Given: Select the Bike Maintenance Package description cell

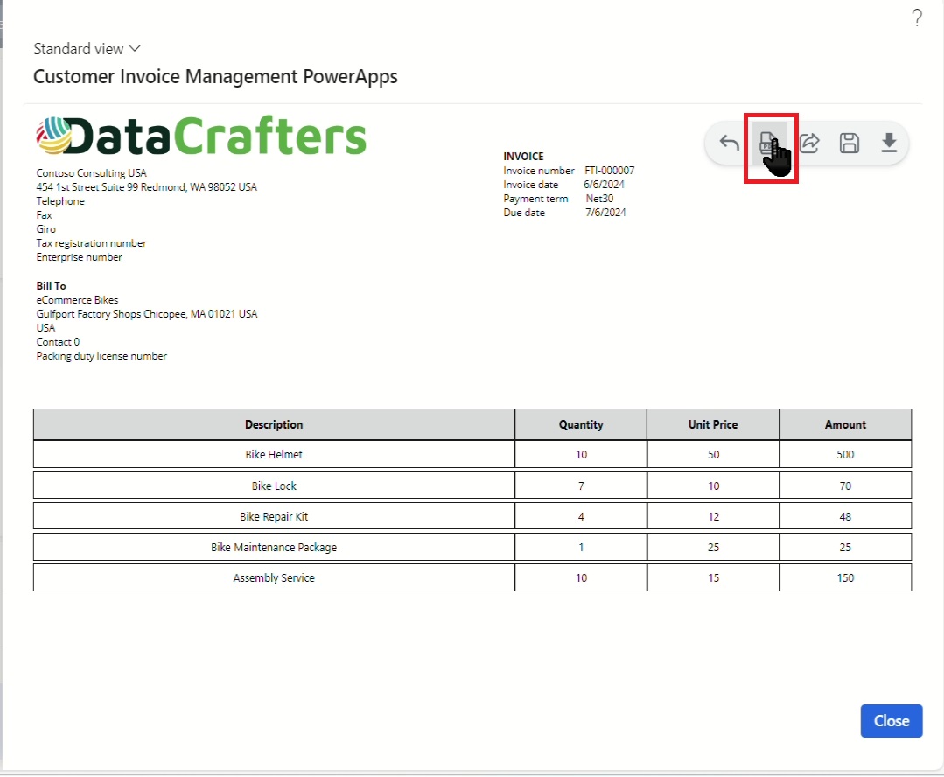Looking at the screenshot, I should click(x=274, y=547).
